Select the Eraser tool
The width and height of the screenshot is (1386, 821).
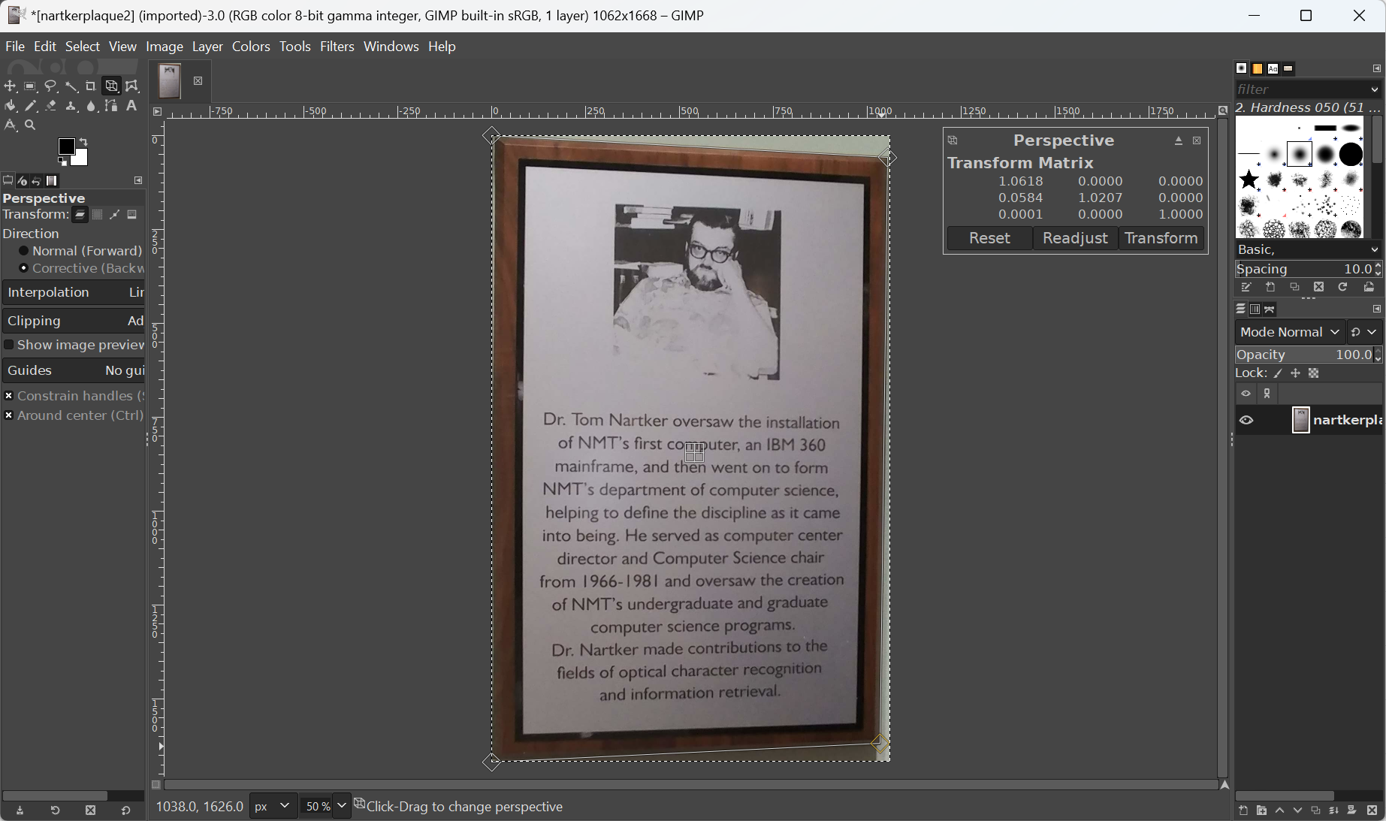pos(51,106)
